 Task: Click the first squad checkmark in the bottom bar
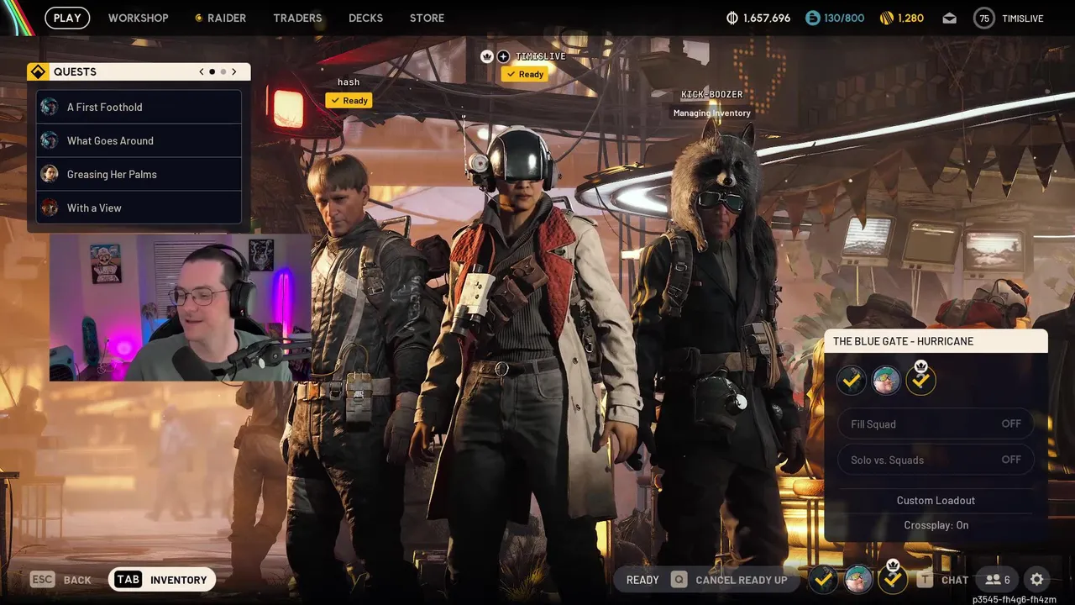[x=824, y=579]
